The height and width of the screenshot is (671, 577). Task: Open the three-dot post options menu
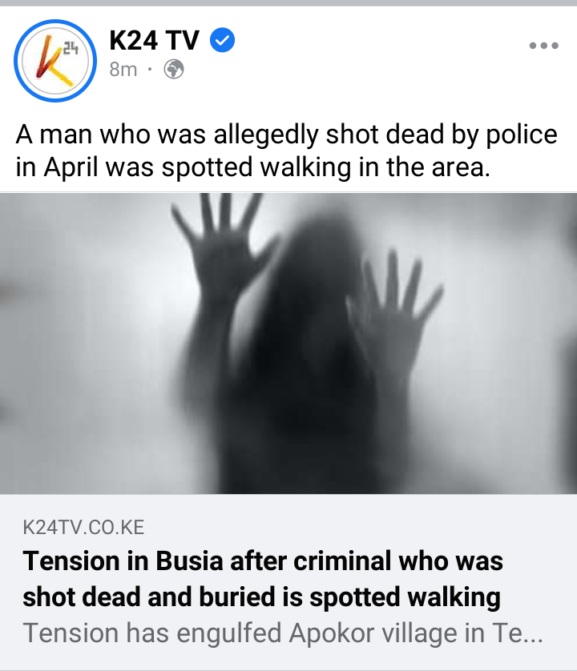[543, 46]
